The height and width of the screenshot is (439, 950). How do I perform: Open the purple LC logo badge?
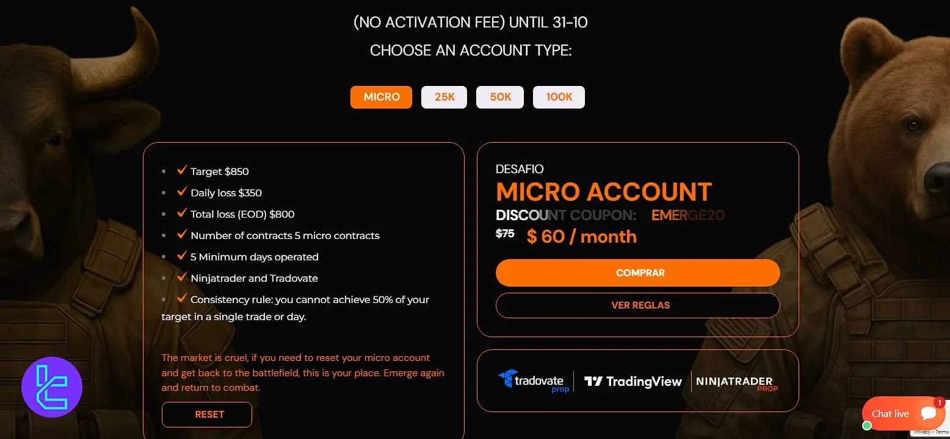pos(52,387)
